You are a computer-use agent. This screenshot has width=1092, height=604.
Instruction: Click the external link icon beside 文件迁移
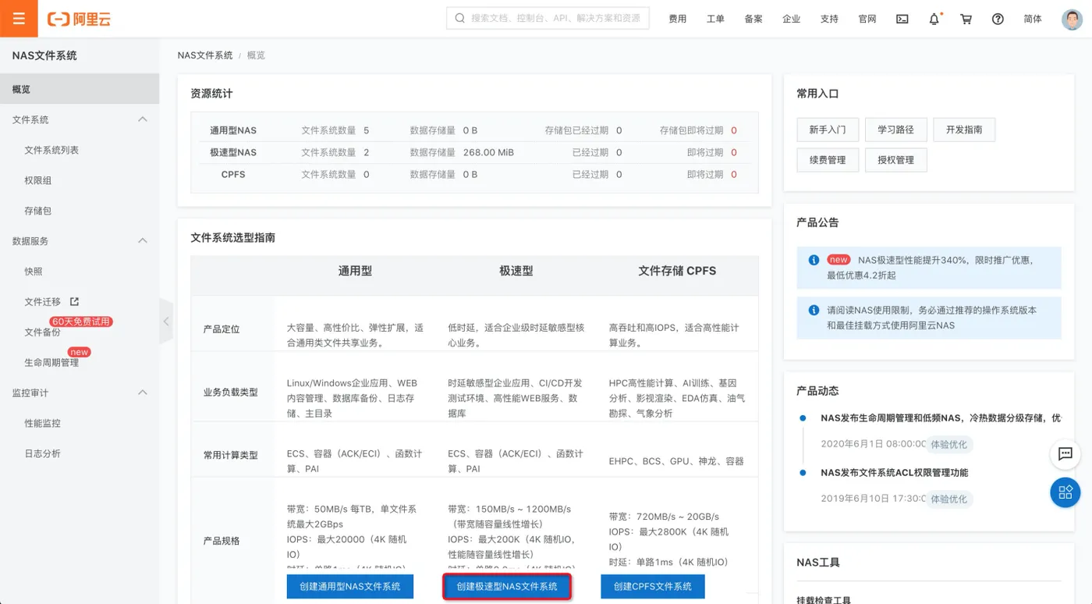pyautogui.click(x=75, y=301)
